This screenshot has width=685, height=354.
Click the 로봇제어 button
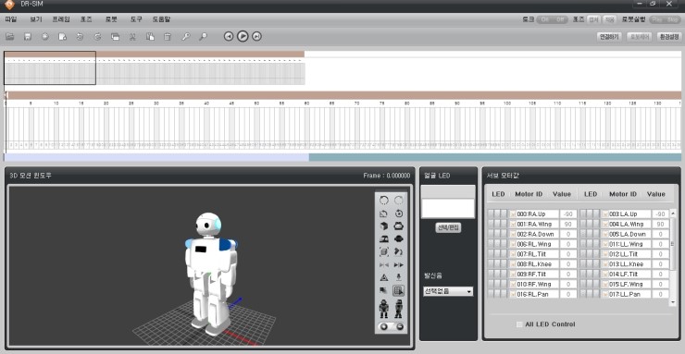click(x=639, y=37)
